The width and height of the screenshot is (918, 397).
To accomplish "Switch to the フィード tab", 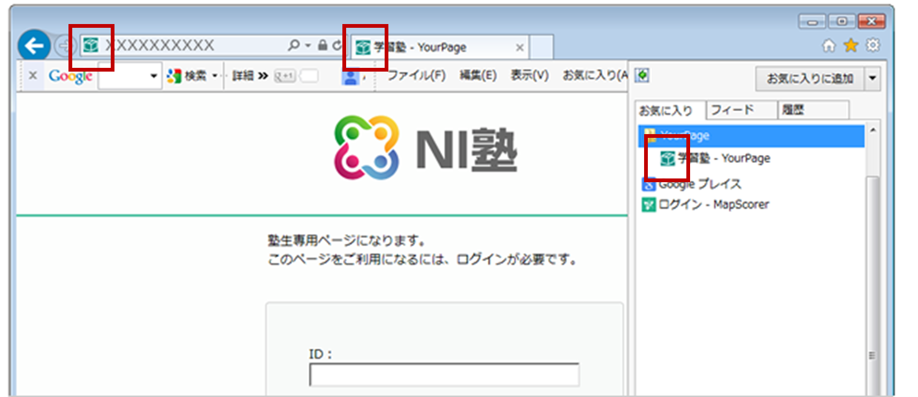I will pyautogui.click(x=741, y=110).
